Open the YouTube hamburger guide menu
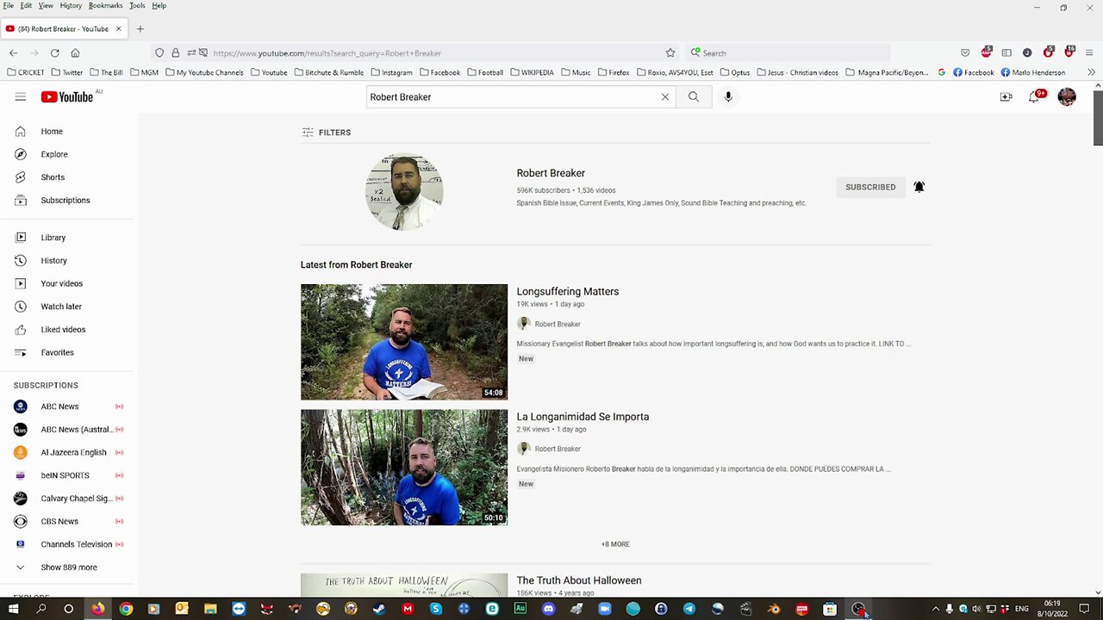Viewport: 1103px width, 620px height. coord(20,97)
